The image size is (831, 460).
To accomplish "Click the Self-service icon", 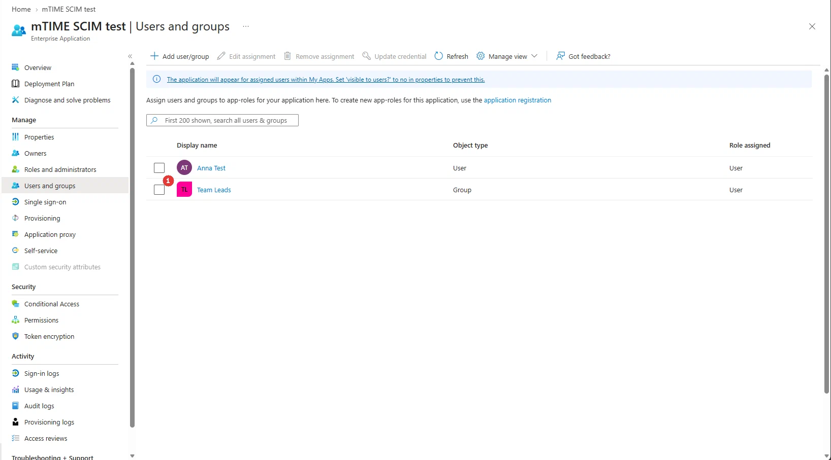I will coord(15,251).
